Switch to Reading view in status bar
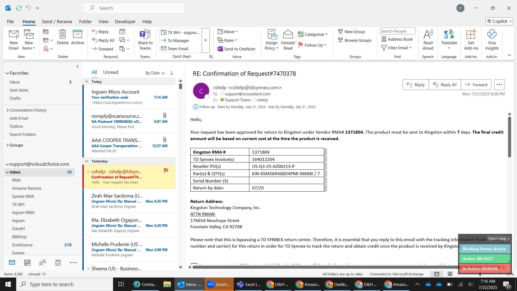The height and width of the screenshot is (291, 517). [450, 274]
